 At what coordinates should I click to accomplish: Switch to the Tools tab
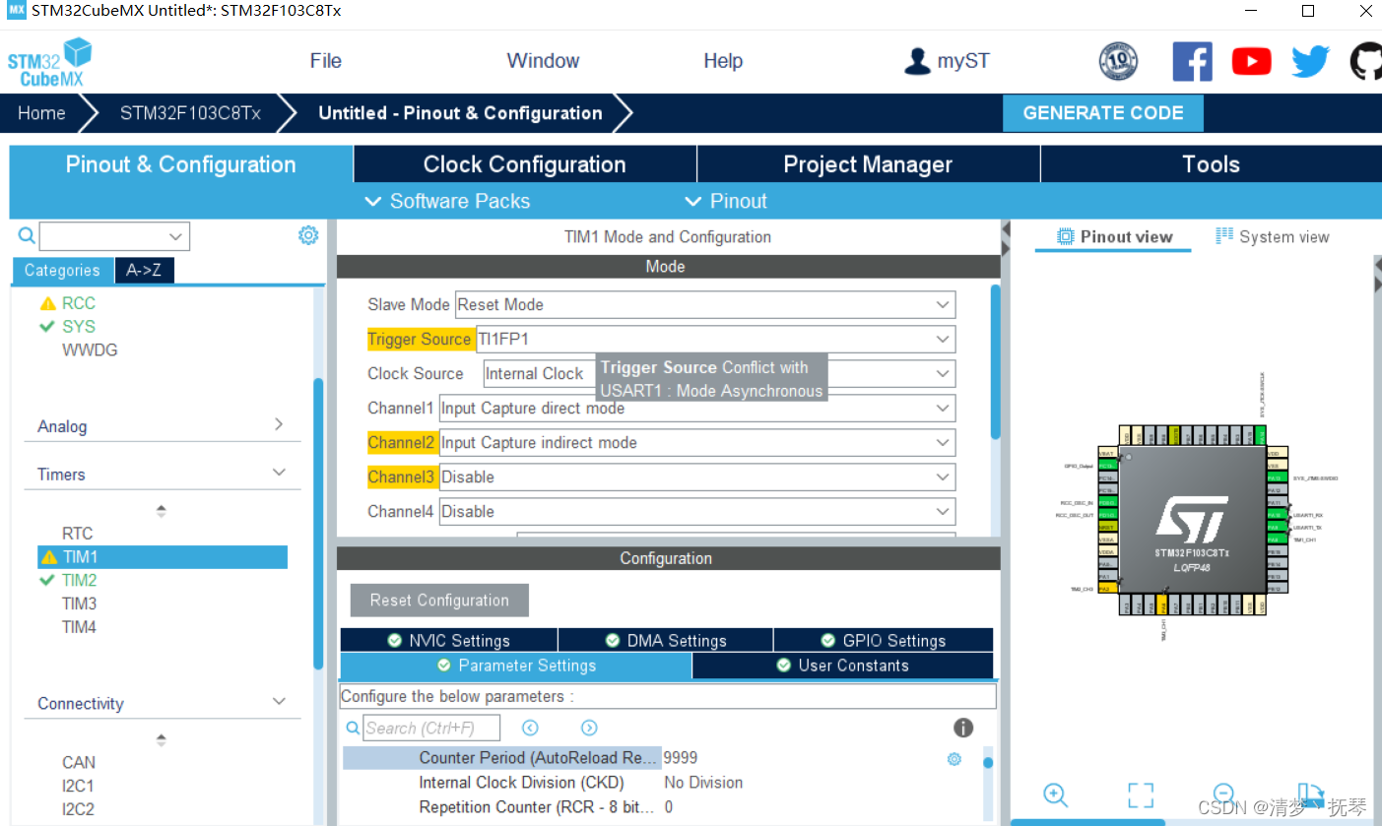[1211, 164]
